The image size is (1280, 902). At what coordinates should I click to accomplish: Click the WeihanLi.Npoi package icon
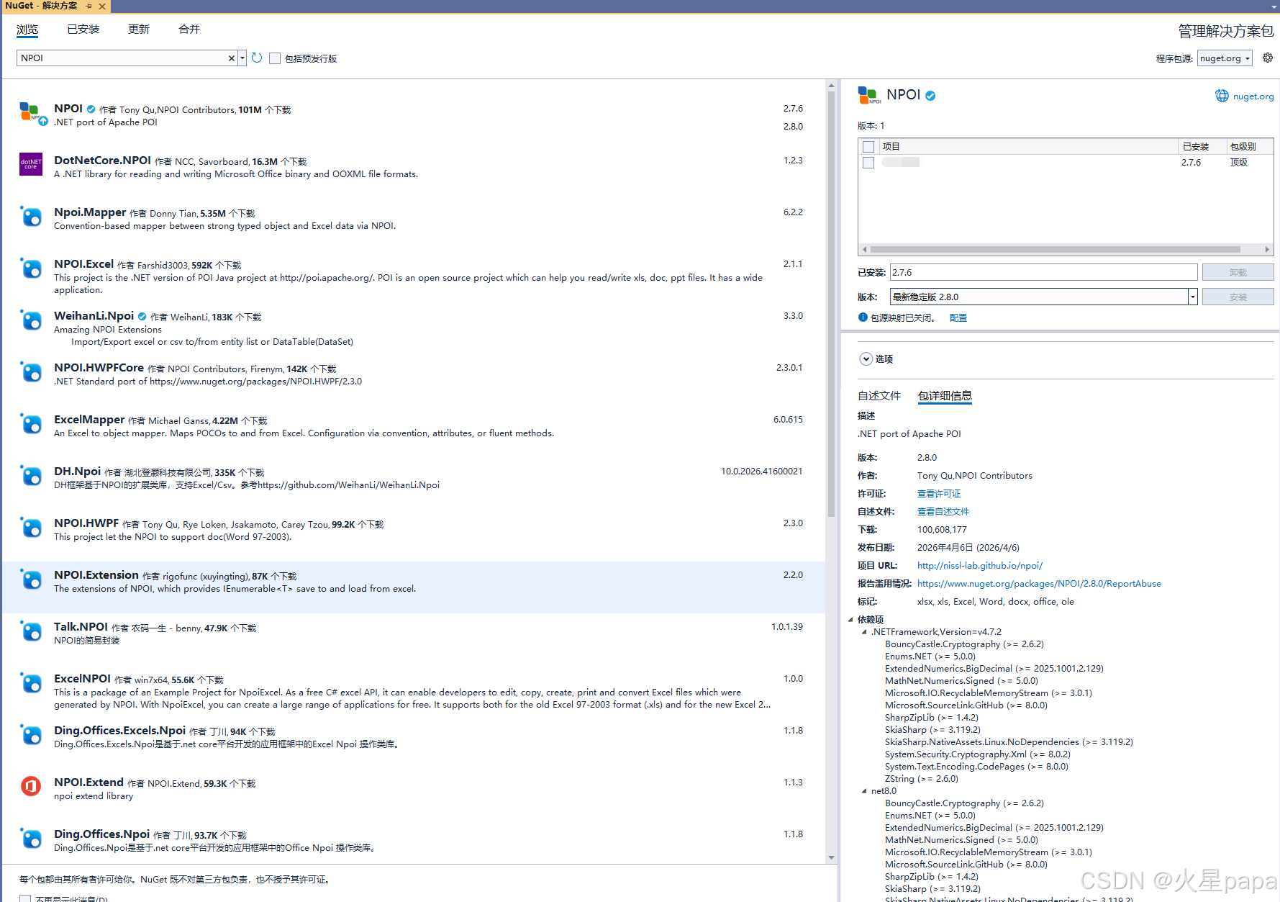(x=31, y=320)
